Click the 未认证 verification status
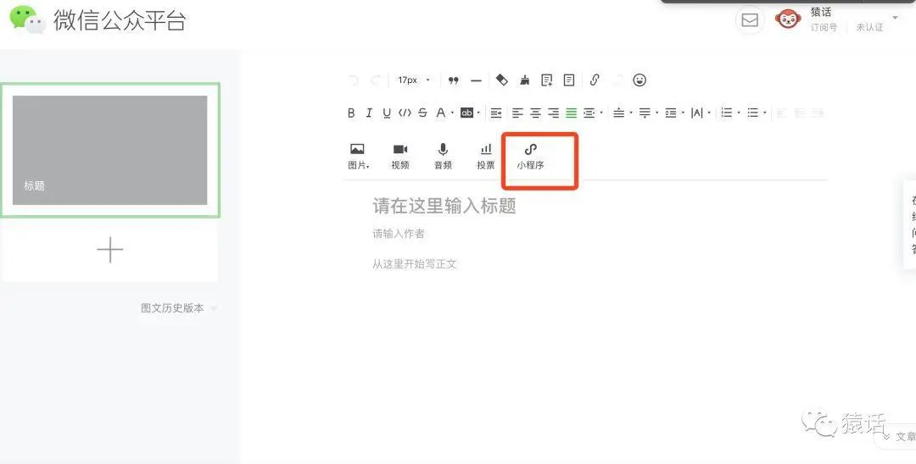The height and width of the screenshot is (464, 916). (x=869, y=27)
